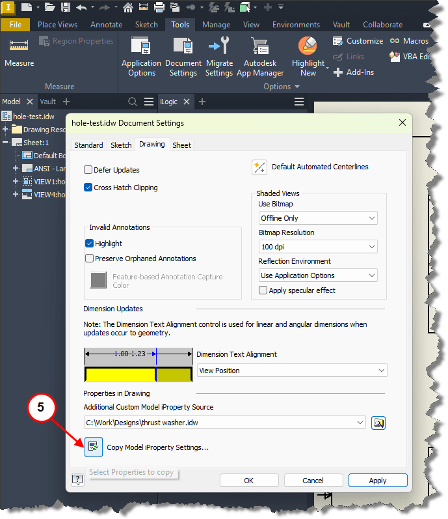This screenshot has height=519, width=448.
Task: Click the Print icon
Action: coord(159,7)
